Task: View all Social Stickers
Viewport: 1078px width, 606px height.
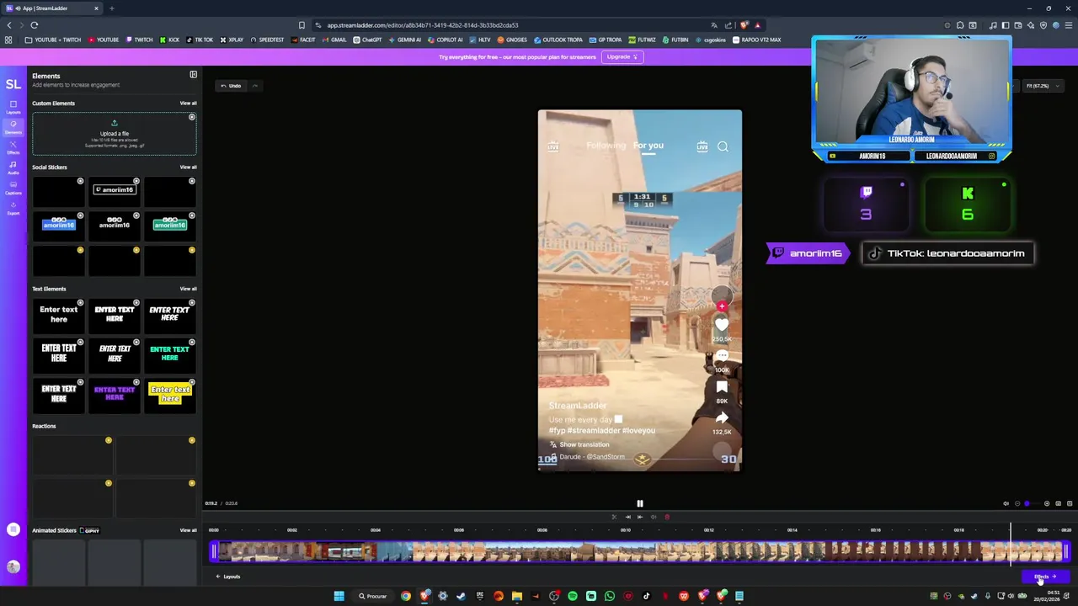Action: [x=188, y=167]
